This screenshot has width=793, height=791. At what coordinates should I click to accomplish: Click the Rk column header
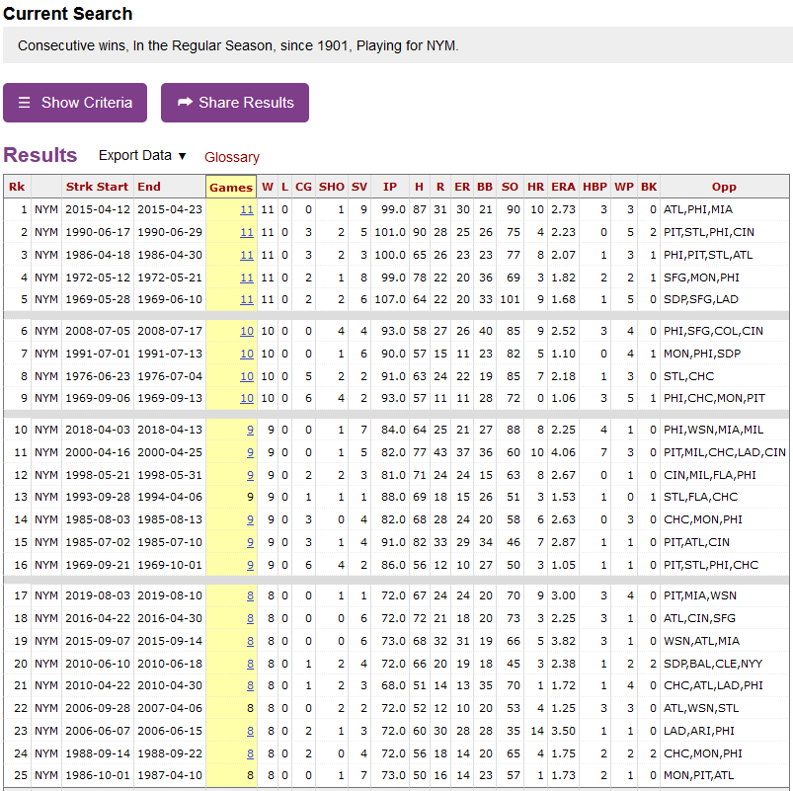click(17, 187)
